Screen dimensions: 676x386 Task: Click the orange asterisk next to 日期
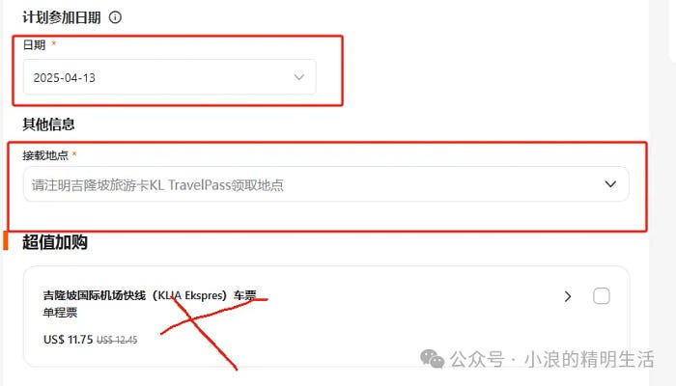53,43
